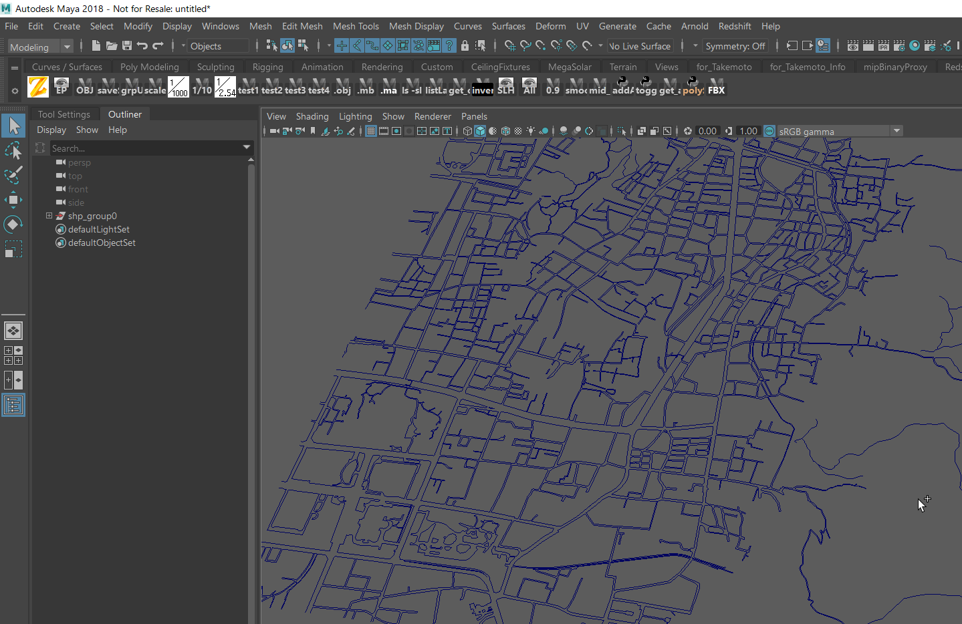Open the Outliner Display menu
This screenshot has width=962, height=624.
[51, 130]
